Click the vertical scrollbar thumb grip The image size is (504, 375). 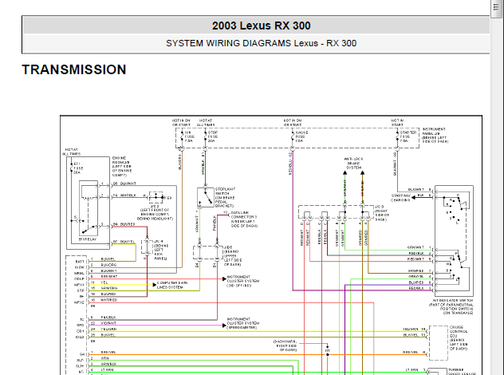497,6
